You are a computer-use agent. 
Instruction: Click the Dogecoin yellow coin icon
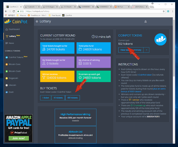[x=7, y=78]
